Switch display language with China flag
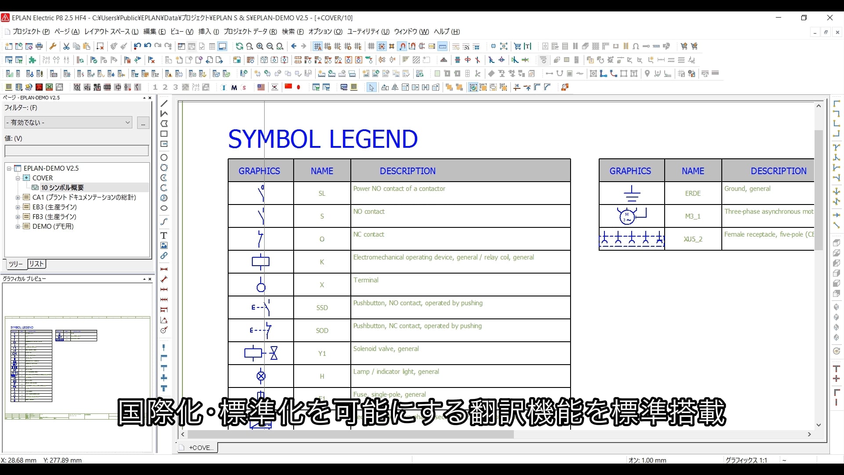 (x=288, y=87)
